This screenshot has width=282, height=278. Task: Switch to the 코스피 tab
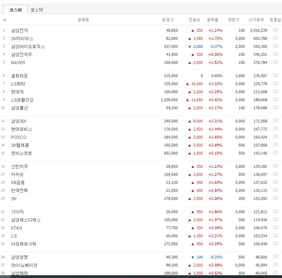click(x=15, y=10)
